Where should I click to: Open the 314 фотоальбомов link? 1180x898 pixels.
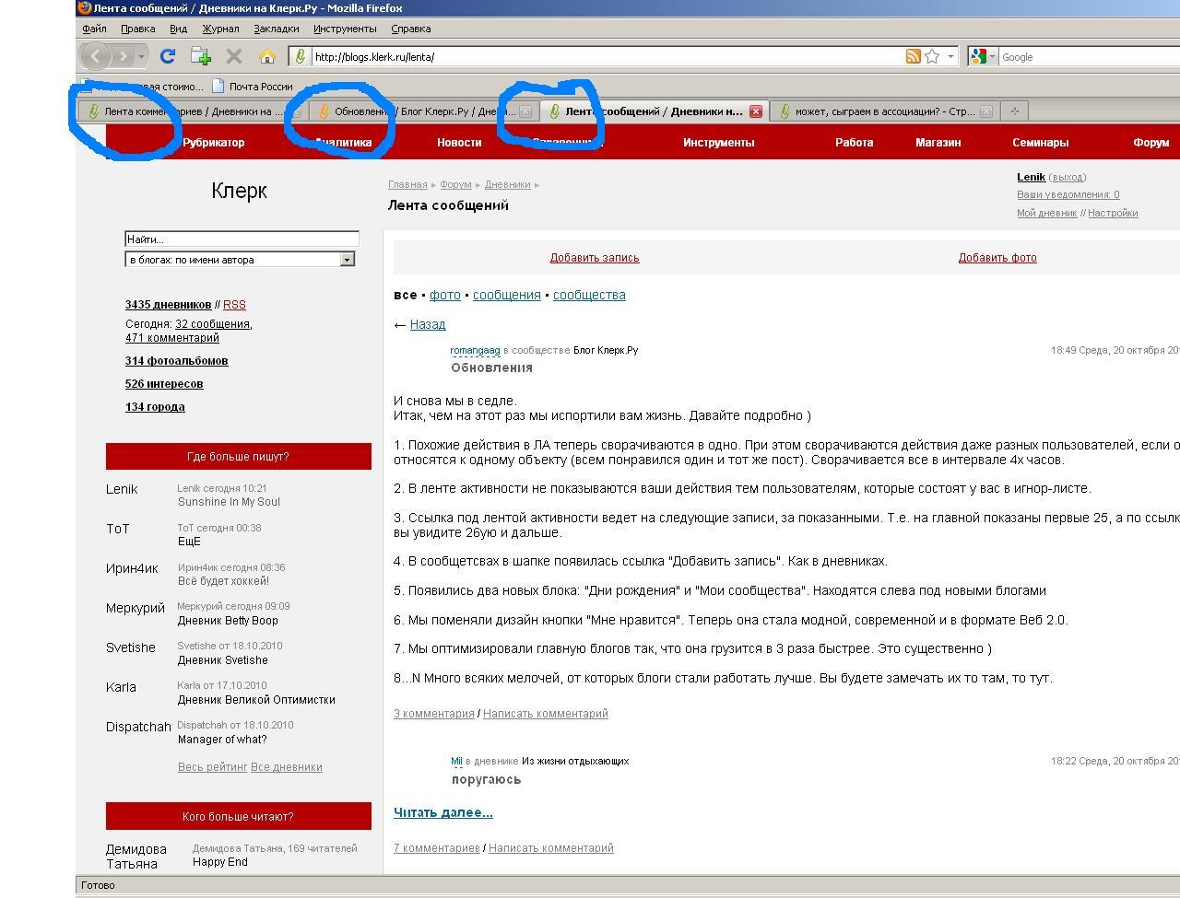177,361
